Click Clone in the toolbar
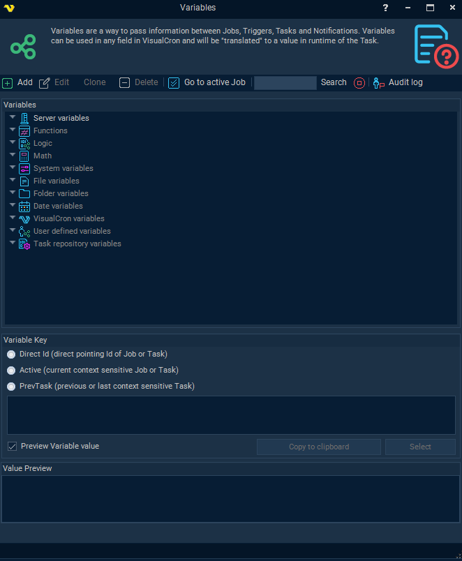Image resolution: width=462 pixels, height=561 pixels. click(94, 82)
